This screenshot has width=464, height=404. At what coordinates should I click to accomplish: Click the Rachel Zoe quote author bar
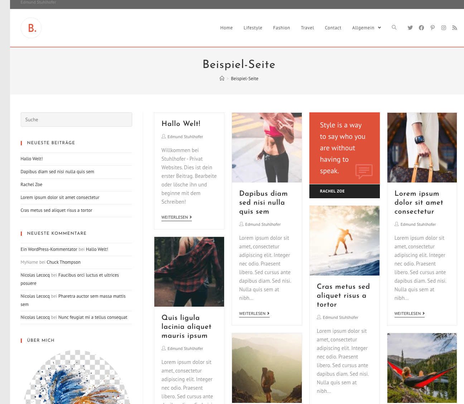[344, 191]
